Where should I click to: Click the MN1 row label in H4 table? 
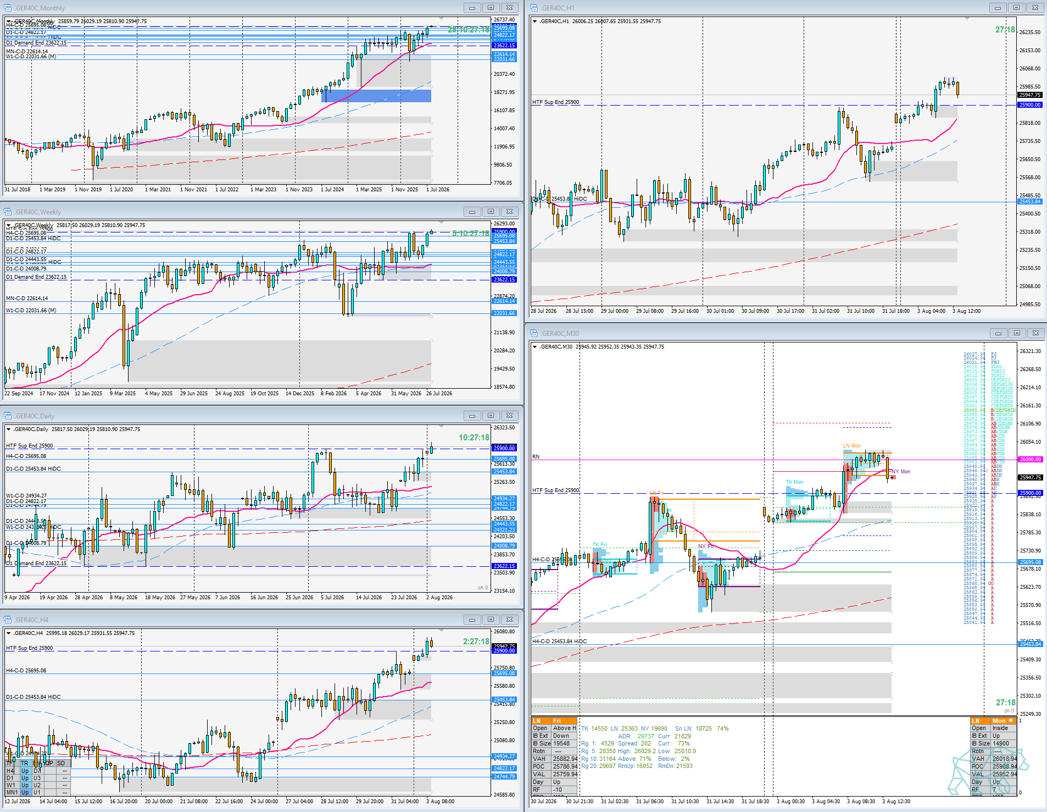[12, 792]
